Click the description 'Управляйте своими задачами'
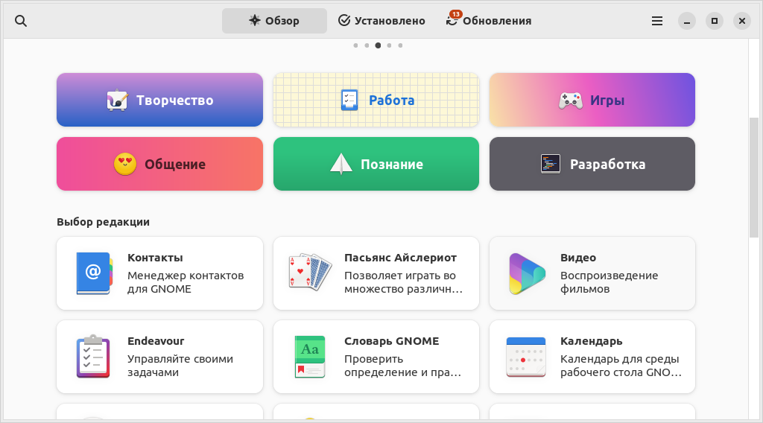Screen dimensions: 763x423 coord(180,366)
